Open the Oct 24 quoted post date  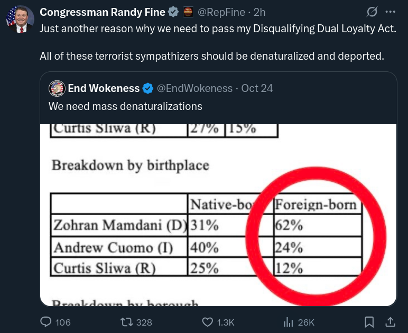pyautogui.click(x=257, y=88)
